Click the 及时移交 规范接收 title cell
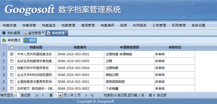The width and height of the screenshot is (217, 104). [36, 88]
